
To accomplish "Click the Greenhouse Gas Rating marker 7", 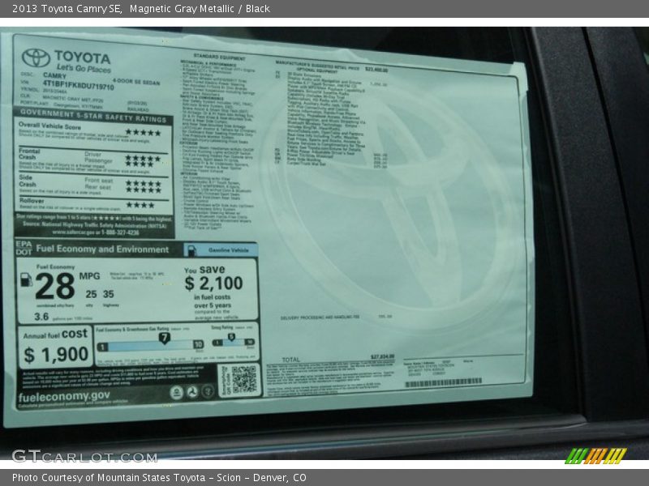I will point(164,337).
